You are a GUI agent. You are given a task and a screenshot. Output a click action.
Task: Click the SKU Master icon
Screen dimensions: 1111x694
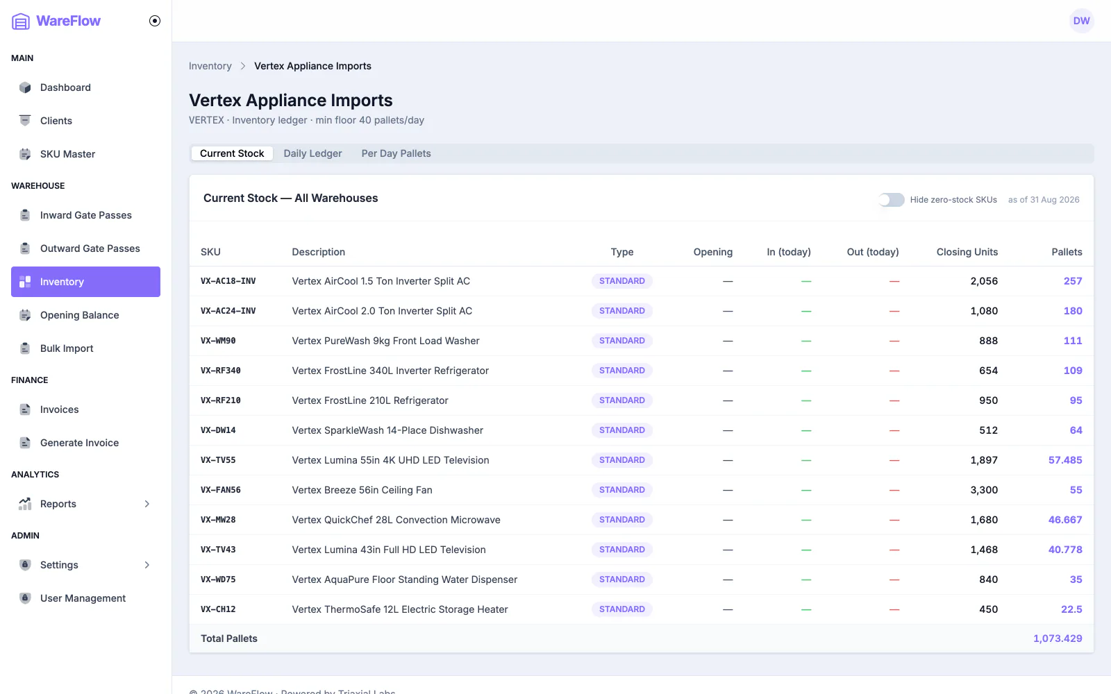tap(25, 154)
